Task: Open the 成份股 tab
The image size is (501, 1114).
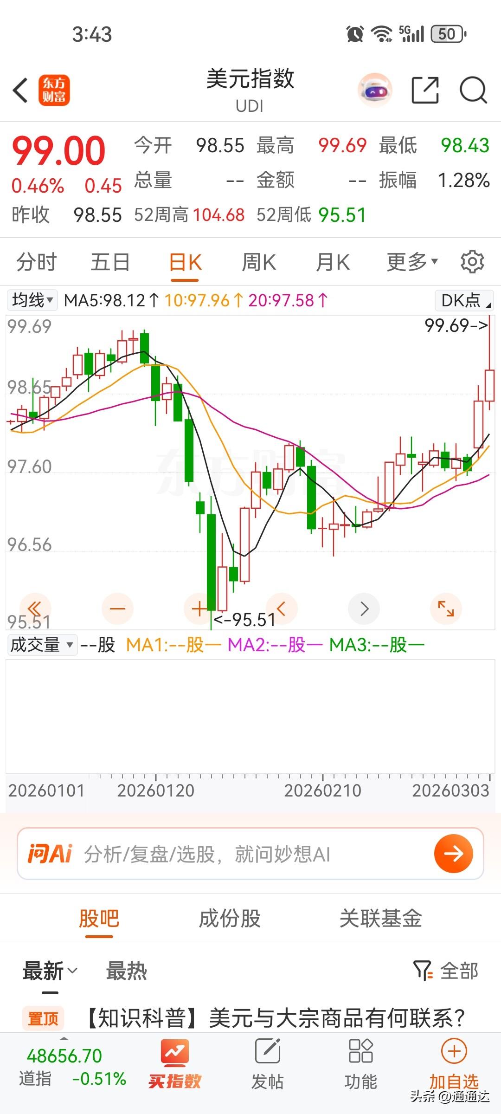Action: point(230,918)
